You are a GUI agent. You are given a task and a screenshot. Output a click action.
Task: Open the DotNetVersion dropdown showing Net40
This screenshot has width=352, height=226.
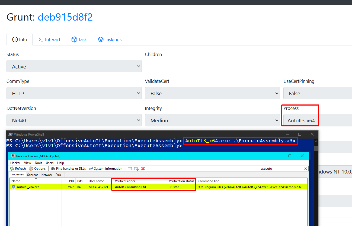(x=74, y=120)
